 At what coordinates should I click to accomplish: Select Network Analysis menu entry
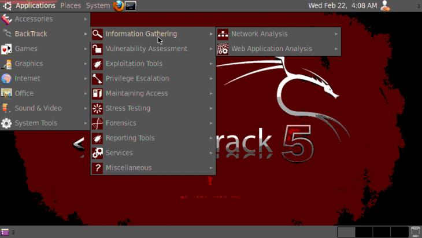point(279,34)
